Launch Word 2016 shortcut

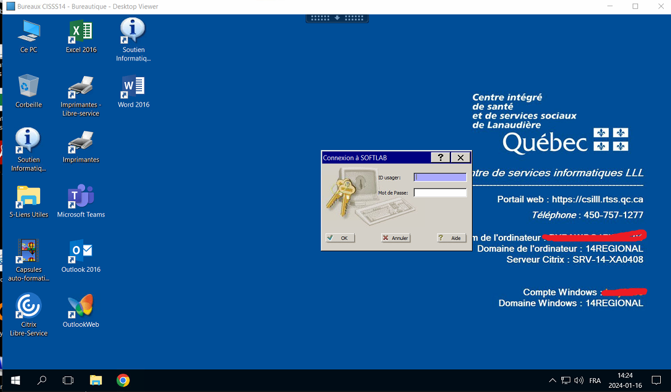pos(134,91)
